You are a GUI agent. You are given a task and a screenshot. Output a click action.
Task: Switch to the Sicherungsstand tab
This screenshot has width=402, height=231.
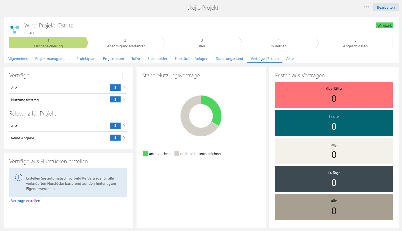(229, 59)
